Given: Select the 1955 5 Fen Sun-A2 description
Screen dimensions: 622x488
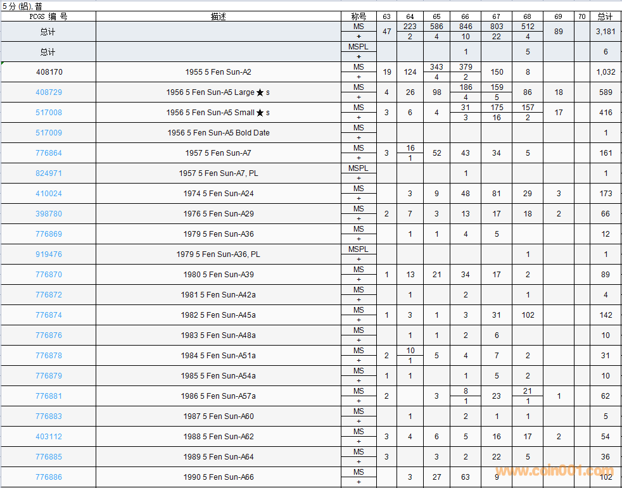Looking at the screenshot, I should point(218,72).
